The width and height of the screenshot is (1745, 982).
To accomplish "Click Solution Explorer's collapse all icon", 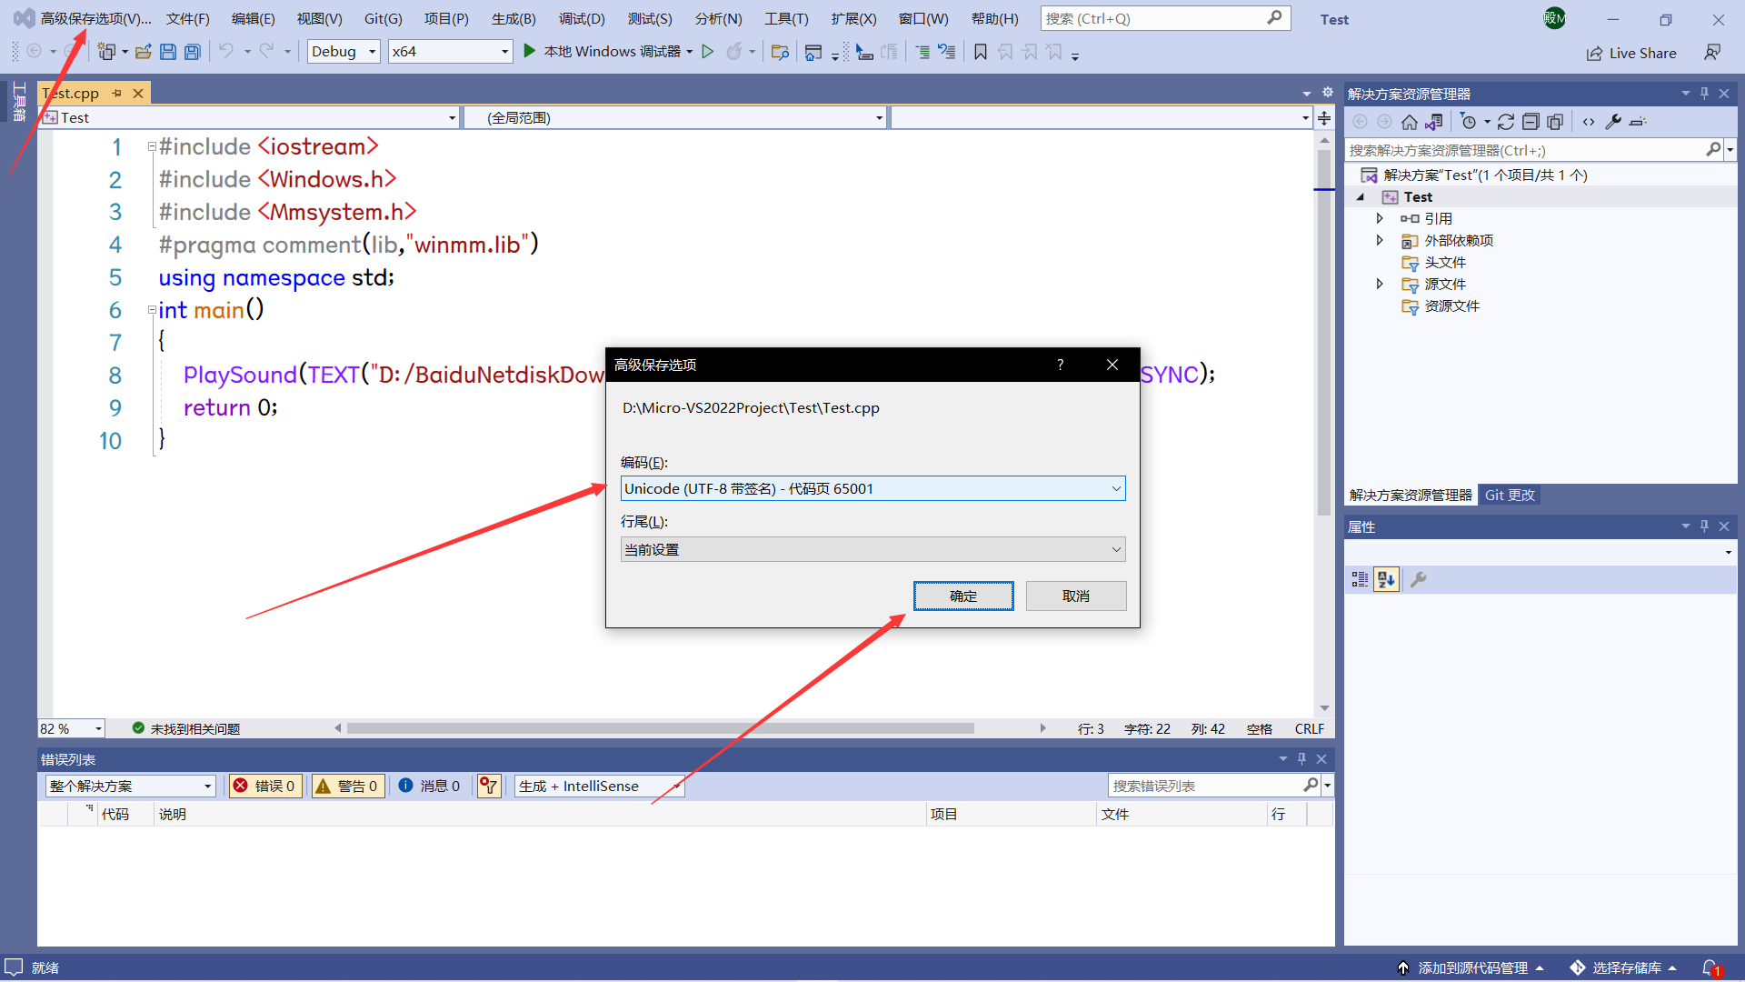I will pyautogui.click(x=1531, y=122).
